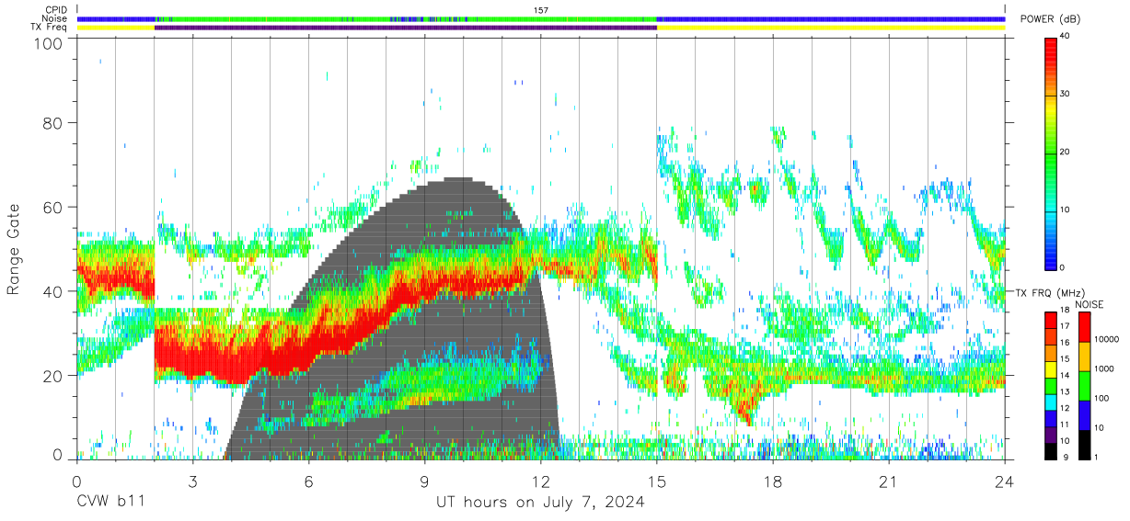The image size is (1130, 521).
Task: Click the purple section of the TX Freq strip
Action: pyautogui.click(x=406, y=28)
